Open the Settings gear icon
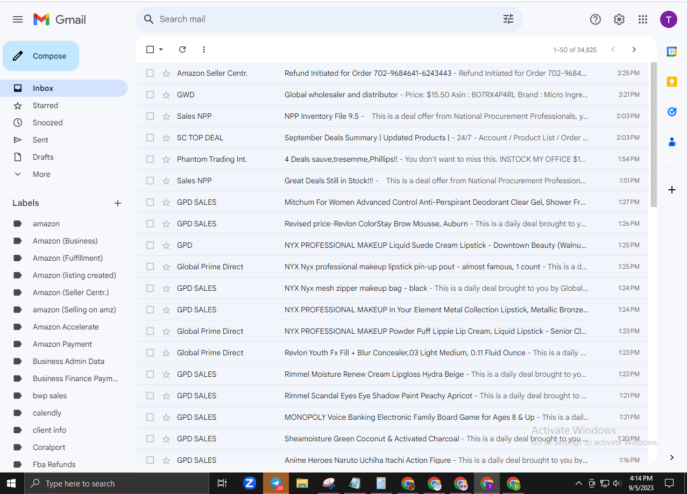 619,19
